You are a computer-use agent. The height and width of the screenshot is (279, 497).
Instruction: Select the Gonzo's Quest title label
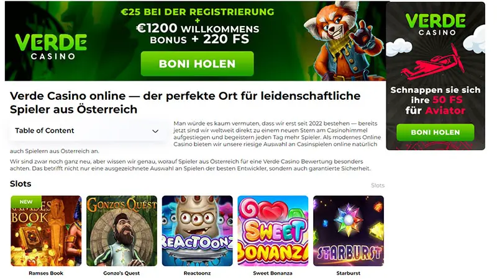121,273
